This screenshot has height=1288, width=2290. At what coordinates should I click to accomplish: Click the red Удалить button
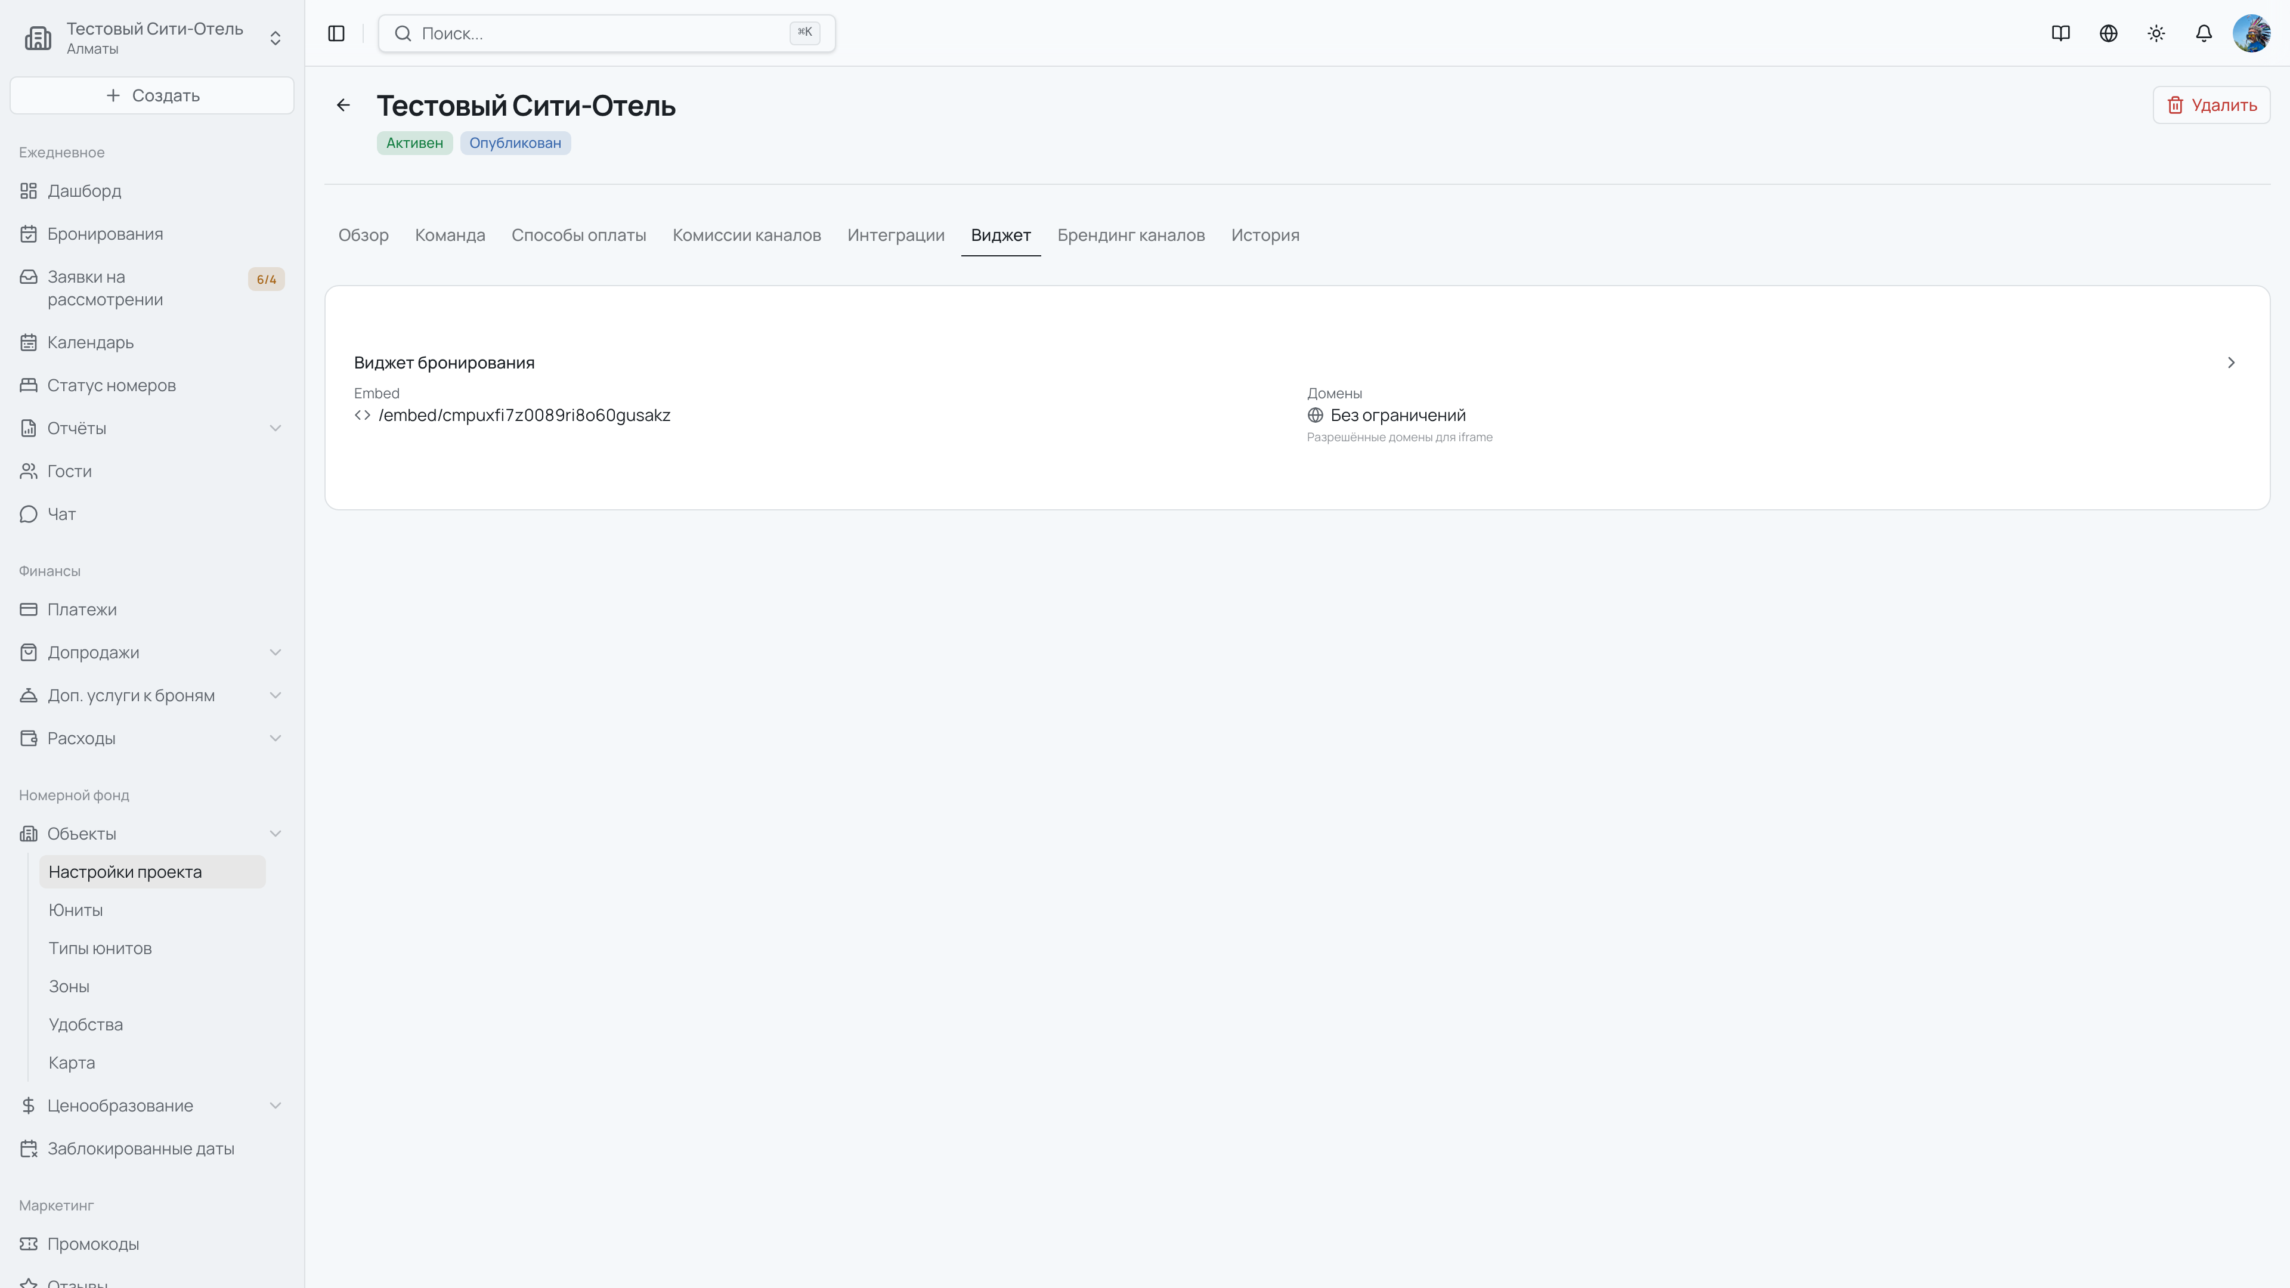pyautogui.click(x=2212, y=105)
